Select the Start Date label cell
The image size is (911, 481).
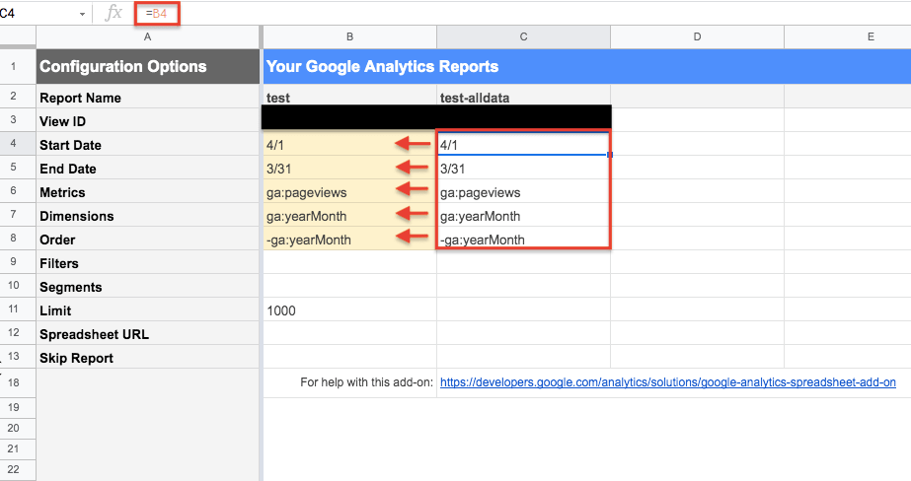click(148, 144)
